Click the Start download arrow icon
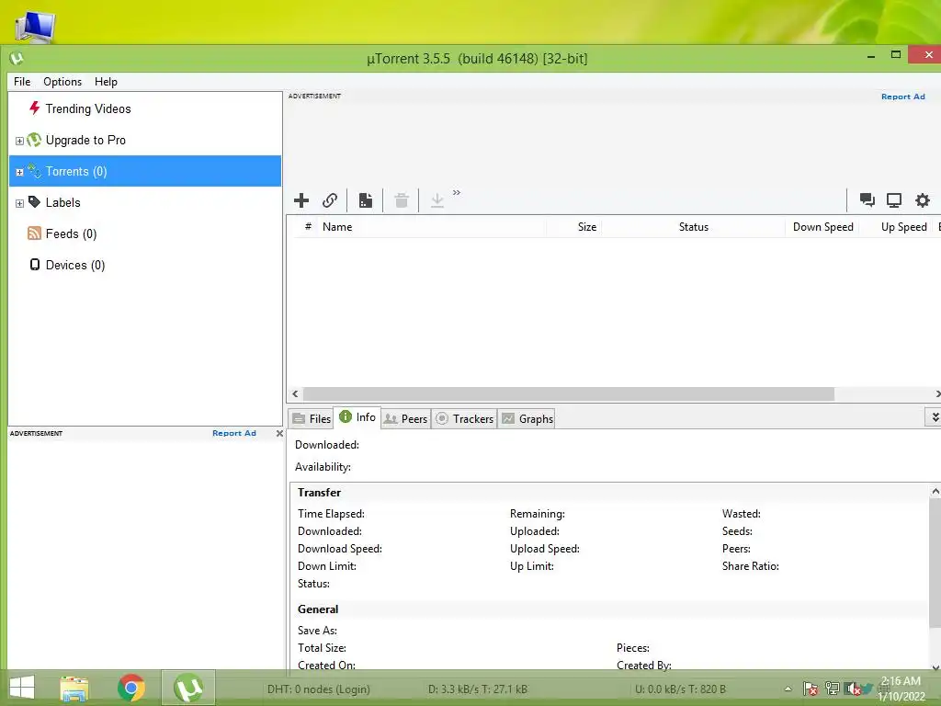This screenshot has width=941, height=706. (436, 200)
